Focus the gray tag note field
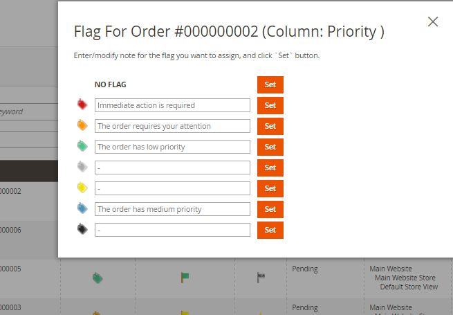Screen dimensions: 453x315 (172, 168)
